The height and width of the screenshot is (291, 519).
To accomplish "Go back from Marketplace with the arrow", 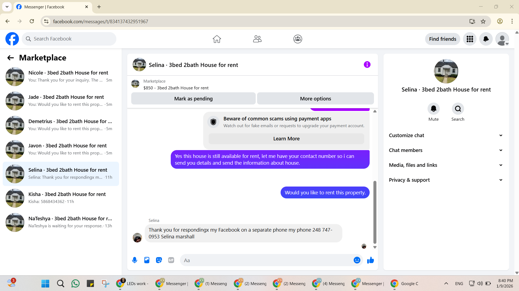I will (10, 58).
